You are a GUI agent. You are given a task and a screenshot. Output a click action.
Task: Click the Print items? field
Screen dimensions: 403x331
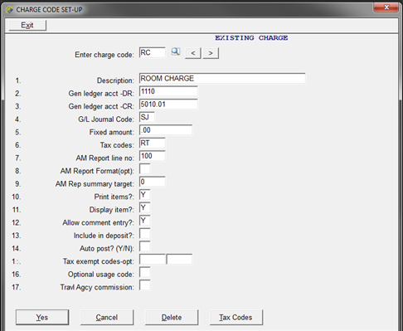(145, 195)
